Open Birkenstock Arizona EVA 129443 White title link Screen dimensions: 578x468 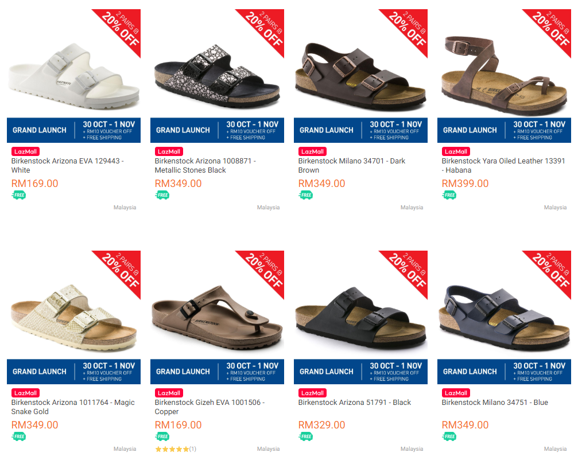68,165
